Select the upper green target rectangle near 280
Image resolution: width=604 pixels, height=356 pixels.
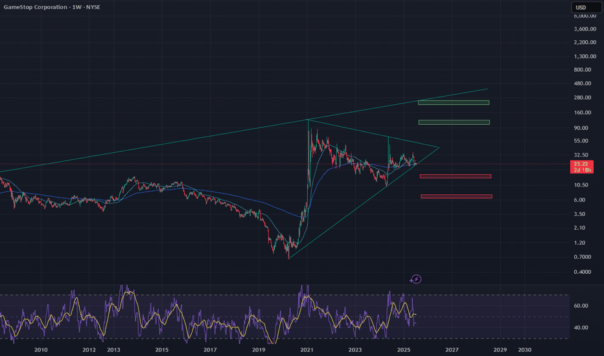pos(454,103)
